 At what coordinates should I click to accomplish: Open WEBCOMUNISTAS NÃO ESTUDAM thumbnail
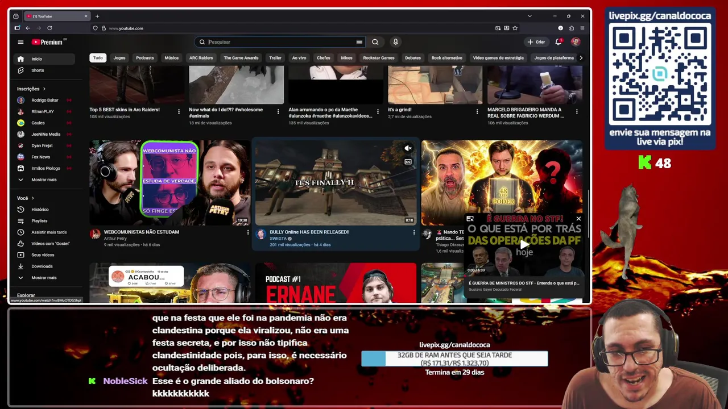point(169,182)
